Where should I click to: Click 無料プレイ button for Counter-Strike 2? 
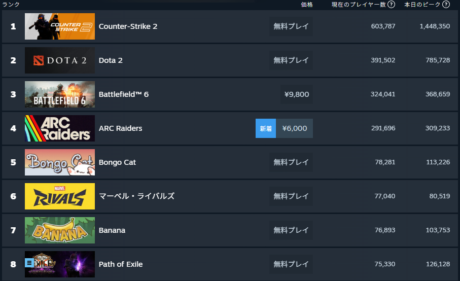[x=291, y=26]
